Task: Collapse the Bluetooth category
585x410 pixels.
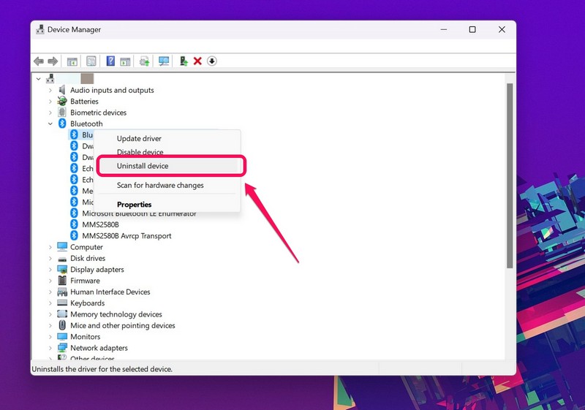Action: tap(50, 124)
